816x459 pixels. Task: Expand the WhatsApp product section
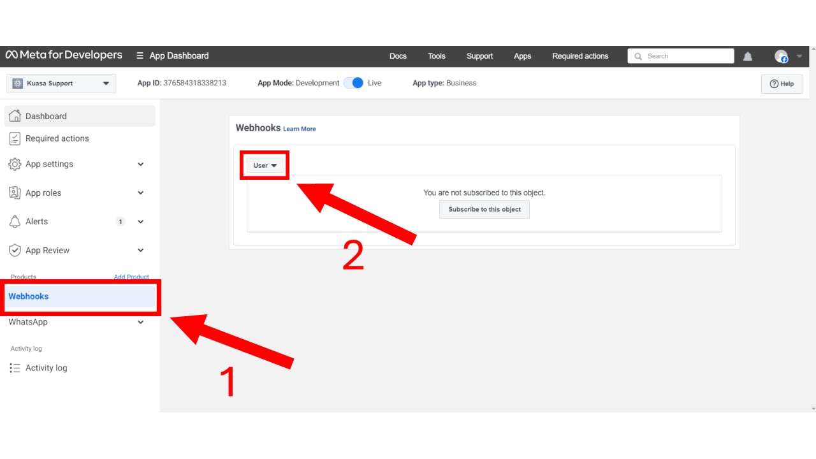[141, 323]
